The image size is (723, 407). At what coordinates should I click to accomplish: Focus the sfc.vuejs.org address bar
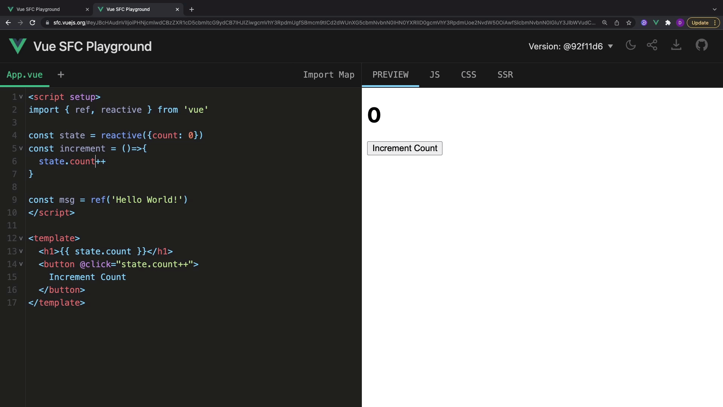tap(324, 23)
